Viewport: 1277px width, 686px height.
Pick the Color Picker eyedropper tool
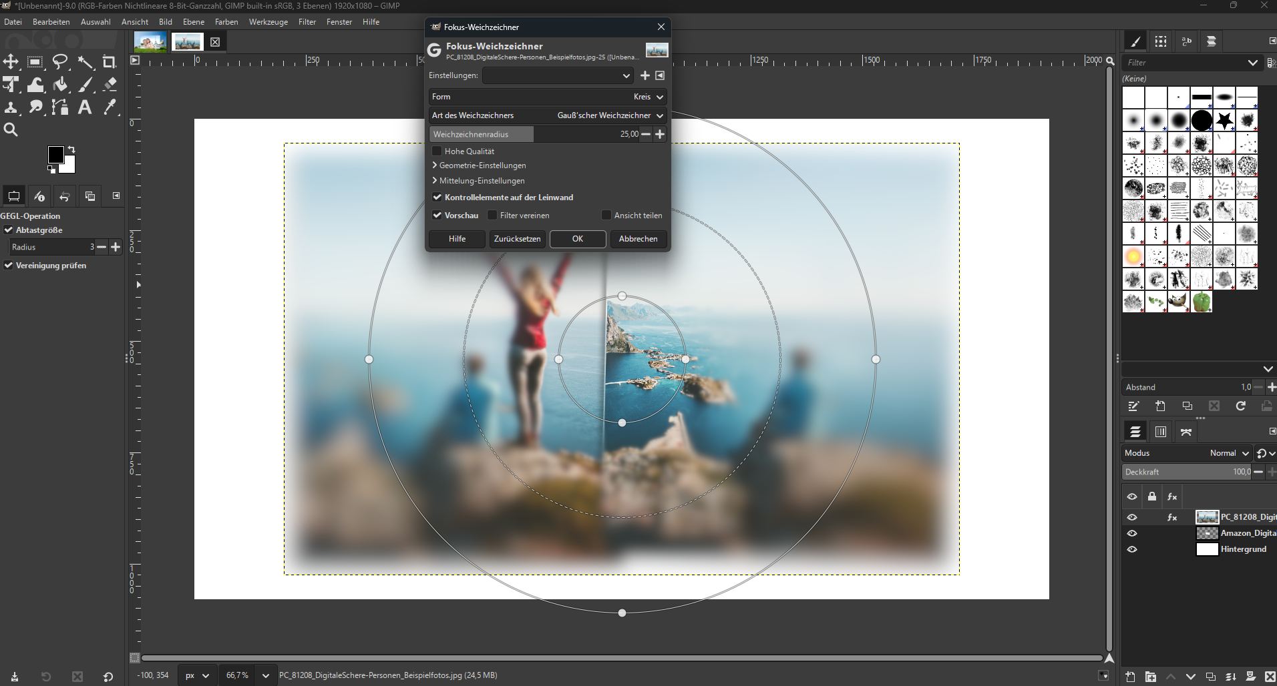coord(110,107)
